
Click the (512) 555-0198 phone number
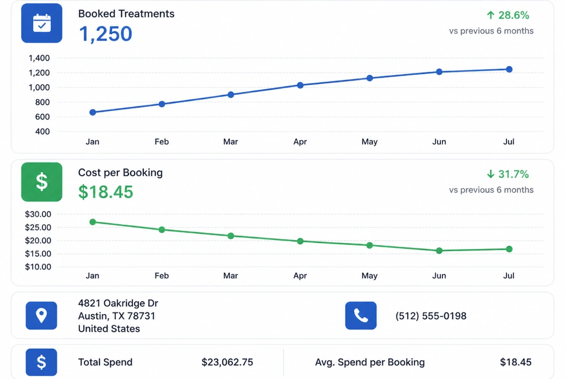point(431,316)
